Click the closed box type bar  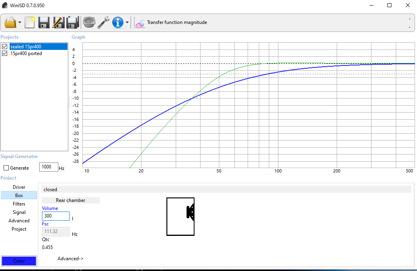point(226,190)
